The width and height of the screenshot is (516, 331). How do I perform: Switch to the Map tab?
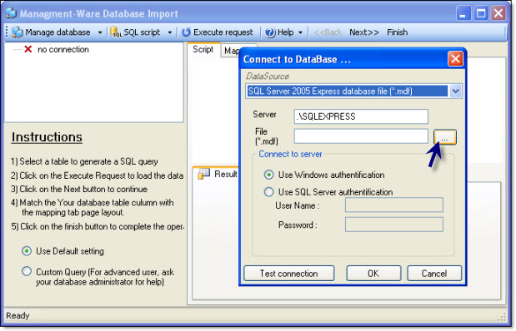231,51
